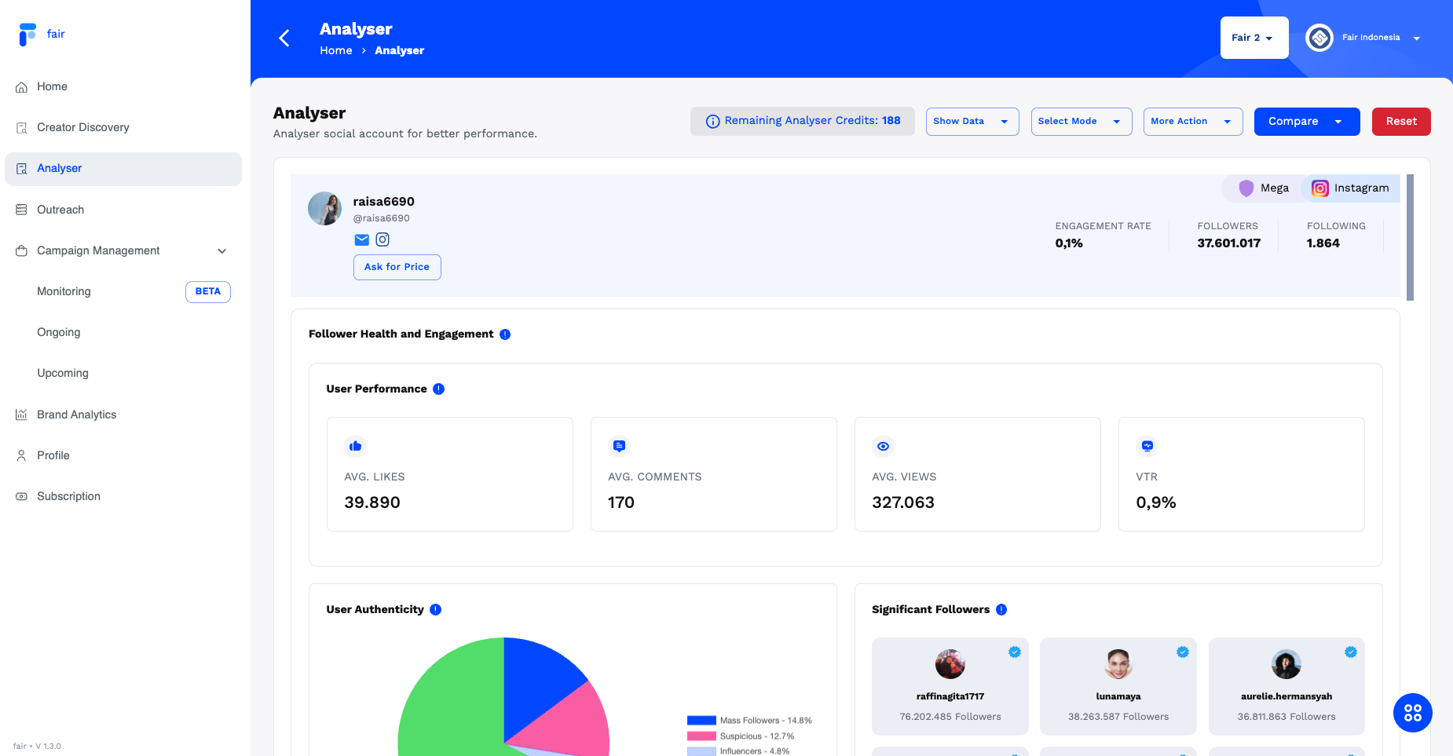
Task: Open raisa6690's Instagram profile icon
Action: pyautogui.click(x=382, y=239)
